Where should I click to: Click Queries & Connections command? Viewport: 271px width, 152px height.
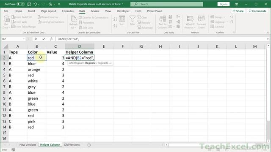94,17
